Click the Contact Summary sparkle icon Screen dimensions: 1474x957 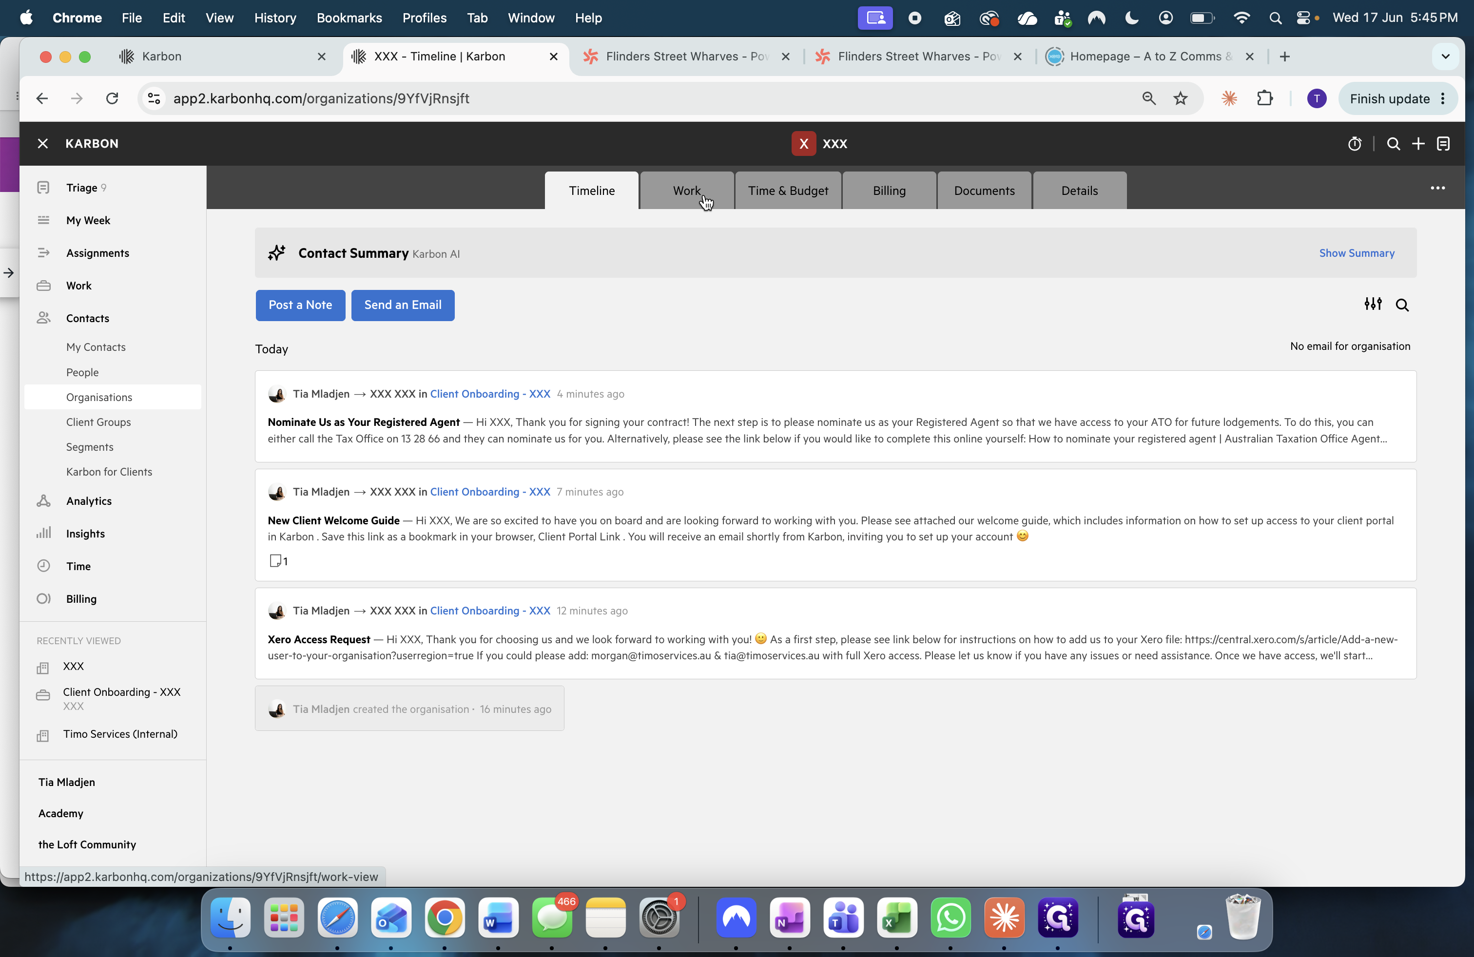point(277,252)
